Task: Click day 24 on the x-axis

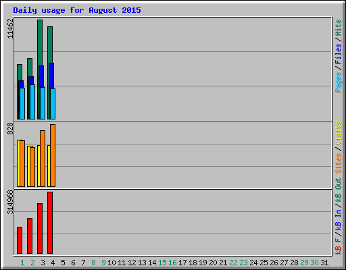Action: pyautogui.click(x=253, y=263)
